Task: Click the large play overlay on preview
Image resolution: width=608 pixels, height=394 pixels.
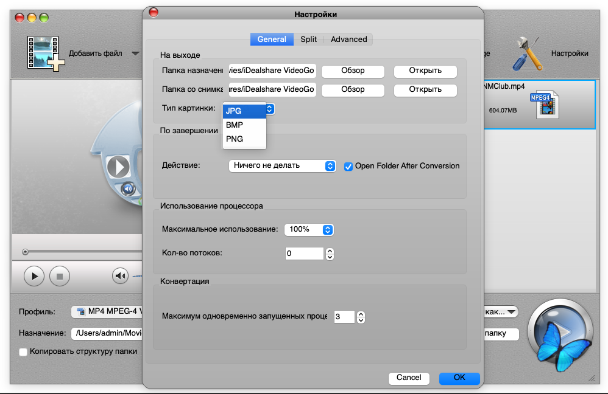Action: [x=118, y=166]
